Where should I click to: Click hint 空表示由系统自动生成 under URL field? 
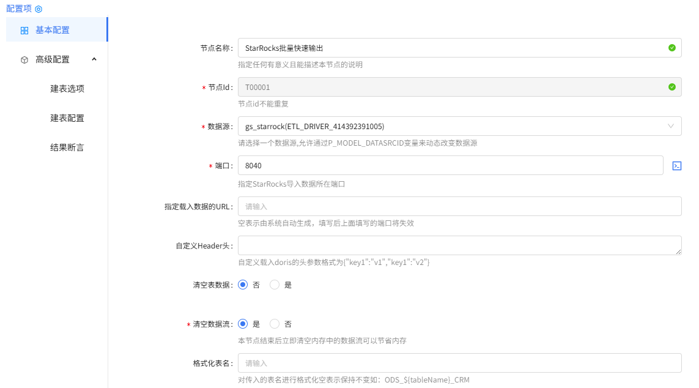(x=326, y=223)
